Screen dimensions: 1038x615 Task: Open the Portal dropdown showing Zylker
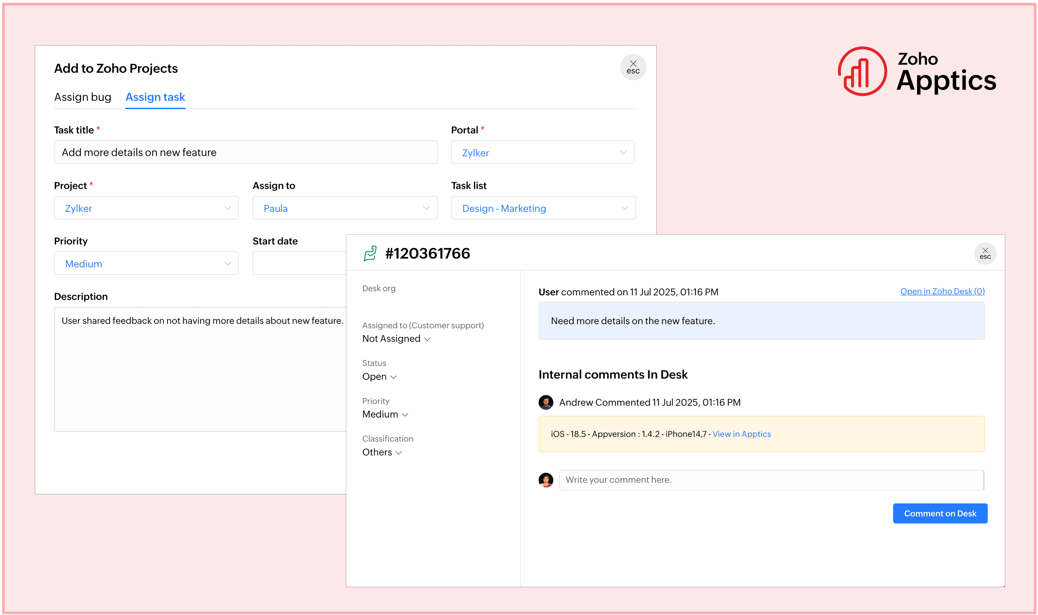542,152
